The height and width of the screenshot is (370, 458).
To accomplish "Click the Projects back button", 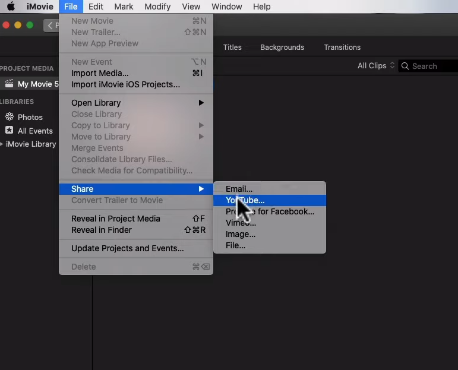I will (52, 26).
